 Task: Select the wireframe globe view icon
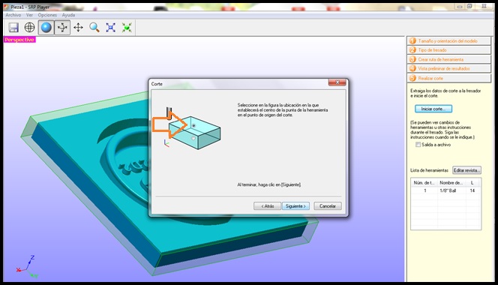coord(29,28)
